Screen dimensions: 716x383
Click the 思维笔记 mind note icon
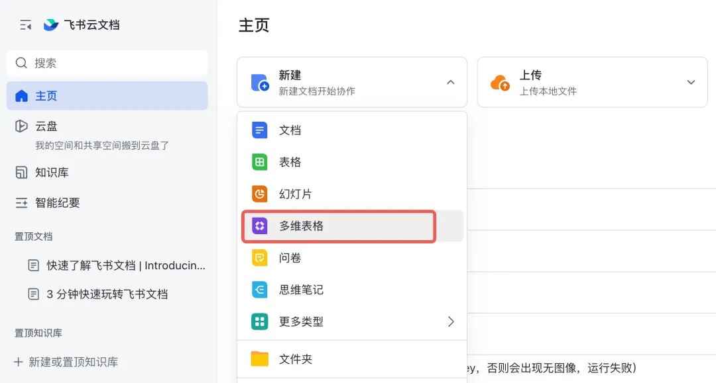point(259,290)
